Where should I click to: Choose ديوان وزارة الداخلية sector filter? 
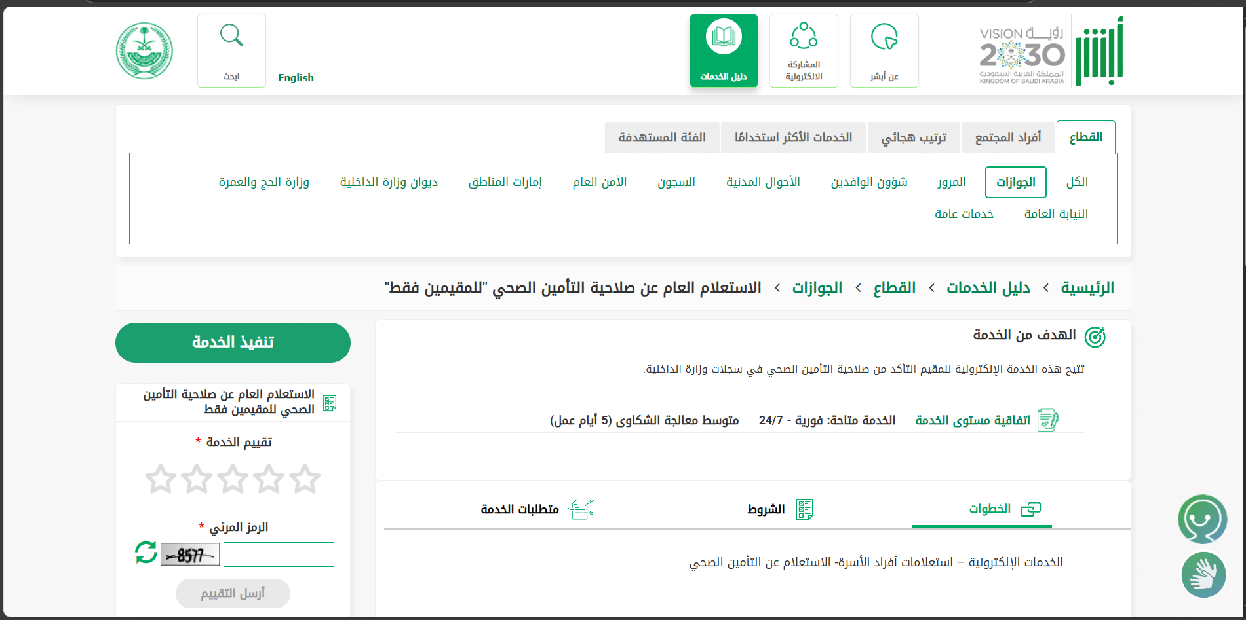click(389, 182)
